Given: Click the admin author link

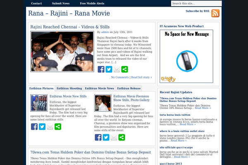Looking at the screenshot, I should pos(105,32).
